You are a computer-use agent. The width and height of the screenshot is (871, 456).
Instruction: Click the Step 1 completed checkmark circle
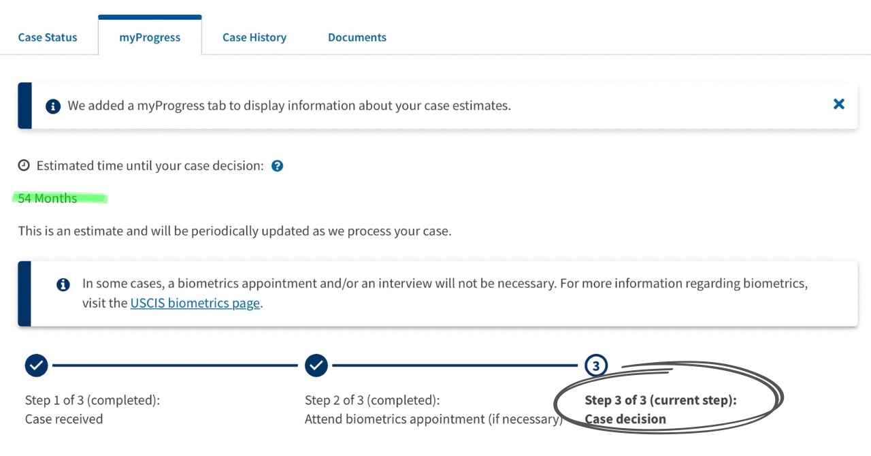[37, 365]
